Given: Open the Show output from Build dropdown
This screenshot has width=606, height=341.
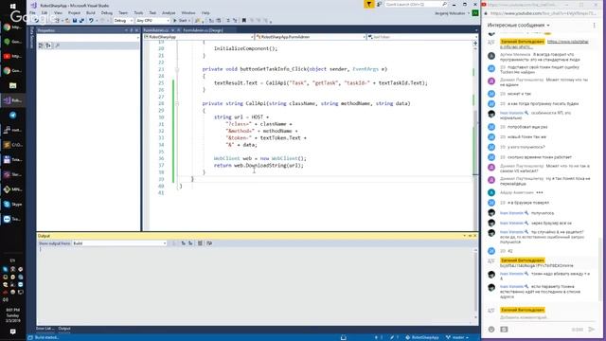Looking at the screenshot, I should 119,243.
